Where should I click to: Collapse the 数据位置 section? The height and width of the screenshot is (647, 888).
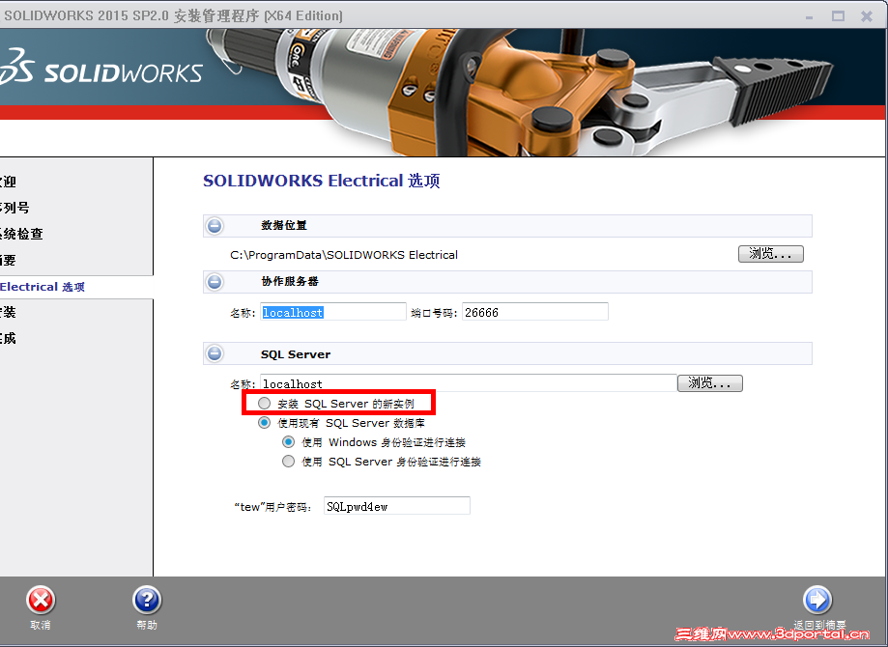click(x=215, y=226)
